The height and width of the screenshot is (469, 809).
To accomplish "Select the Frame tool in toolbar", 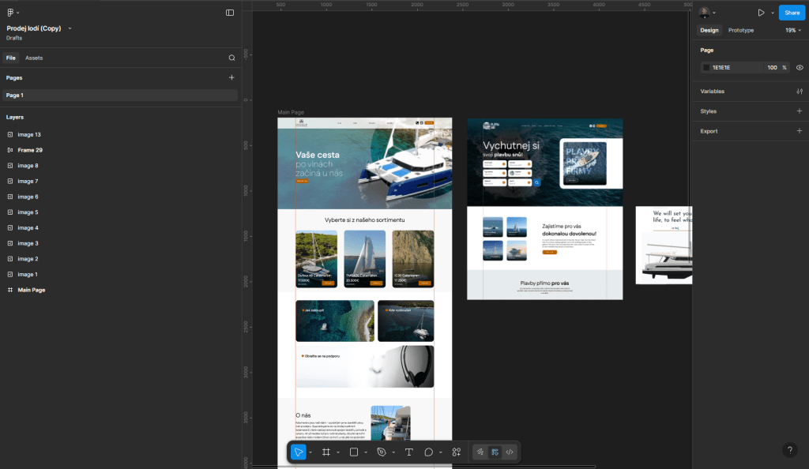I will pyautogui.click(x=326, y=452).
